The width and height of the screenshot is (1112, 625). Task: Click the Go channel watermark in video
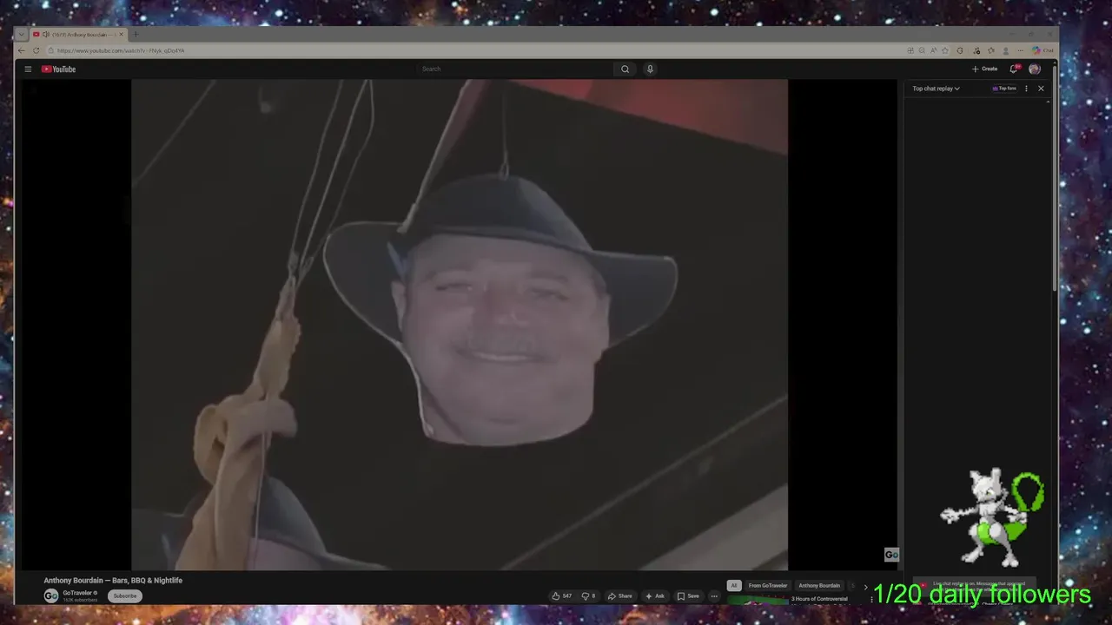pos(891,555)
